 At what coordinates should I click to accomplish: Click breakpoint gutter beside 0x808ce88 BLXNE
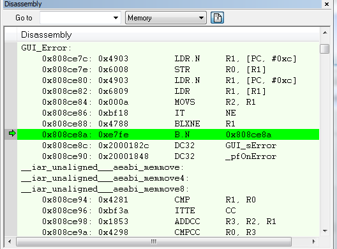click(x=11, y=124)
